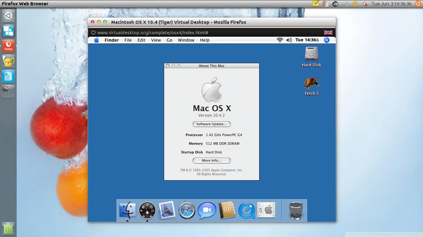Open Address Book in the dock

[227, 210]
